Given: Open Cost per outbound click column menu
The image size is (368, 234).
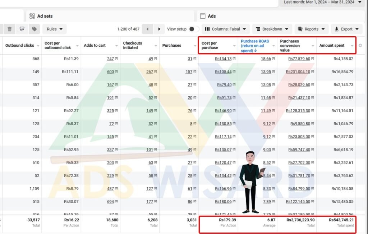Looking at the screenshot, I should point(77,46).
